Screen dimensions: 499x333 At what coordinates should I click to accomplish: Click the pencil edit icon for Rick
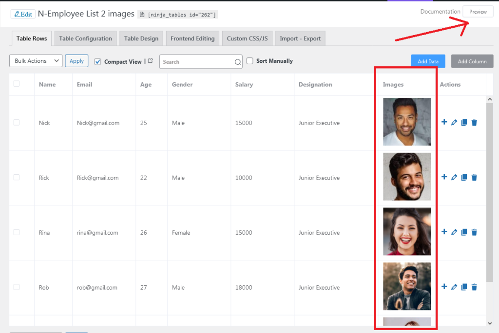454,178
